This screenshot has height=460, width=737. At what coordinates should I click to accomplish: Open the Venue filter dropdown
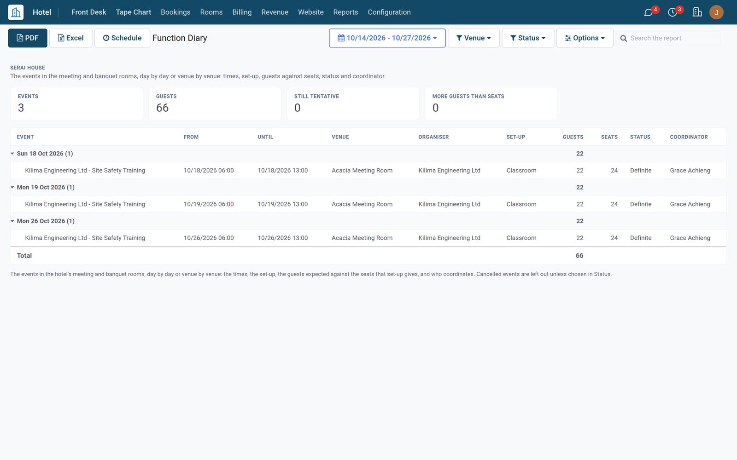474,38
